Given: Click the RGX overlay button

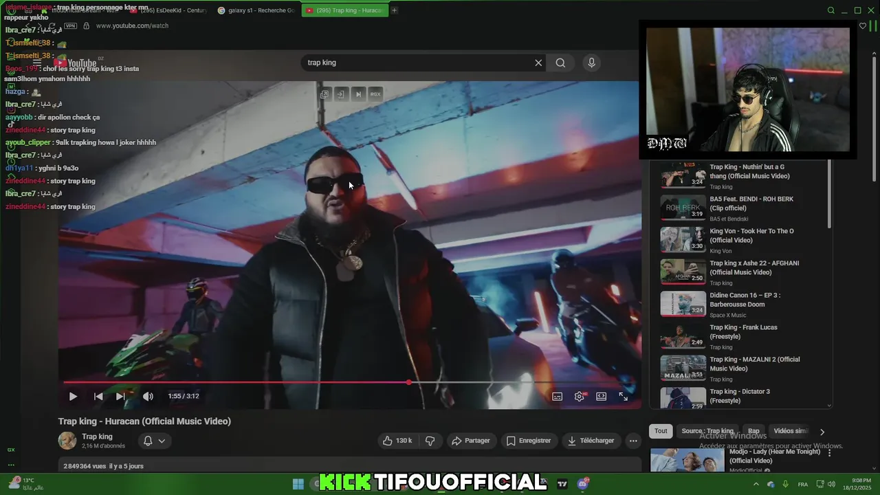Looking at the screenshot, I should (x=375, y=94).
